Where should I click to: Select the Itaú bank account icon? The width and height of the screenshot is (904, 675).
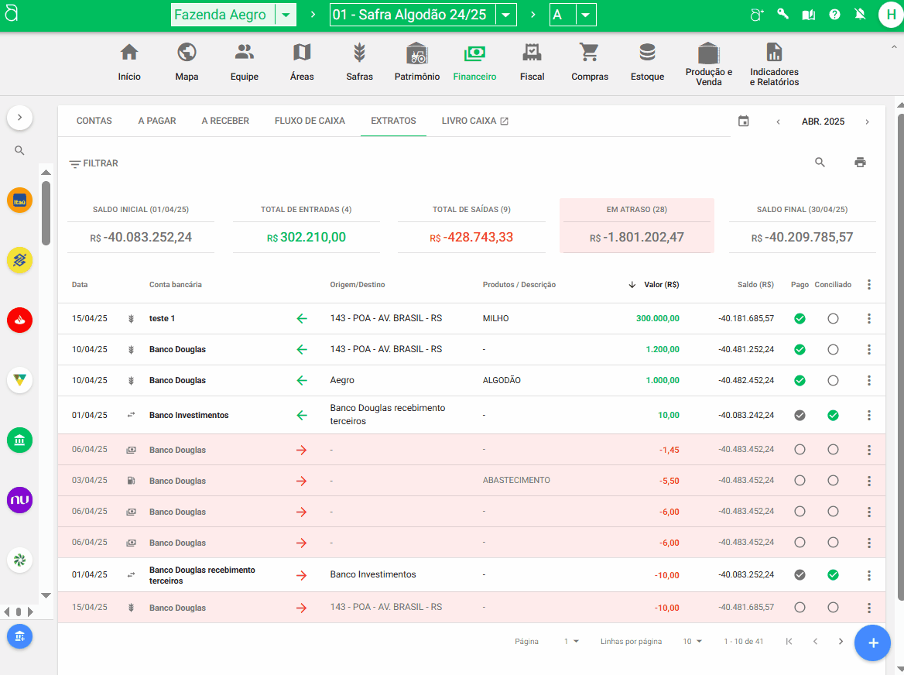(19, 200)
